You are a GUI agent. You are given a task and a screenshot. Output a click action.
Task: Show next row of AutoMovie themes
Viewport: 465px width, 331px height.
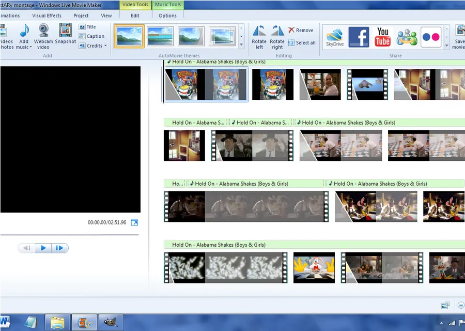point(241,37)
